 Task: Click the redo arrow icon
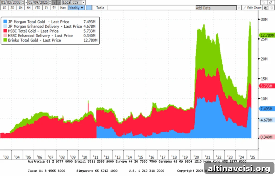click(x=271, y=2)
